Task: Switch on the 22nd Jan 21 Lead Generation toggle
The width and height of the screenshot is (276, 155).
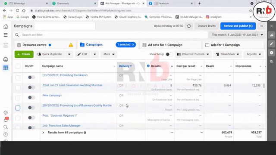Action: tap(31, 87)
